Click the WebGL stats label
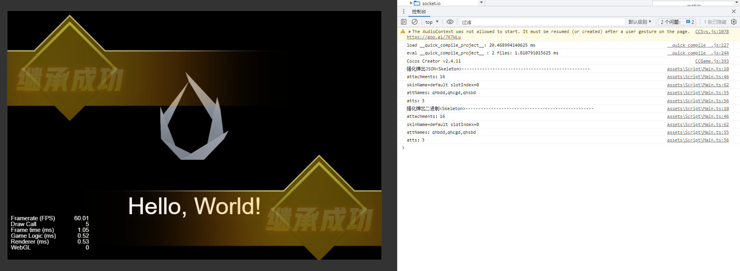 tap(21, 247)
